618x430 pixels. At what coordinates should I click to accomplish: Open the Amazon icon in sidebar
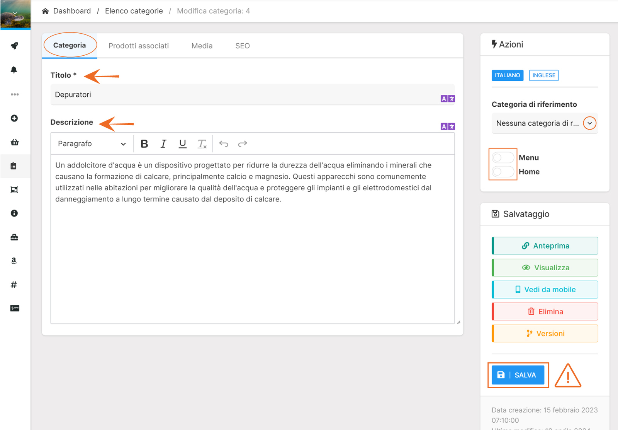point(14,261)
